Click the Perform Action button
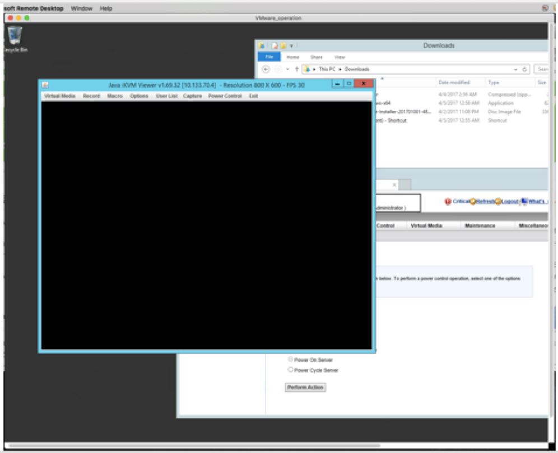The image size is (558, 453). coord(305,387)
